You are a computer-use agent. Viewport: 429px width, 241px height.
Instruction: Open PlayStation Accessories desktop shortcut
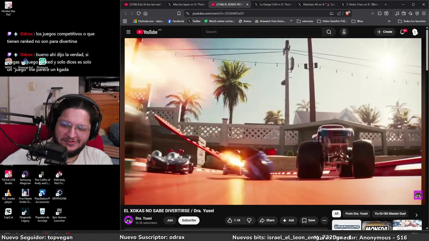[42, 196]
